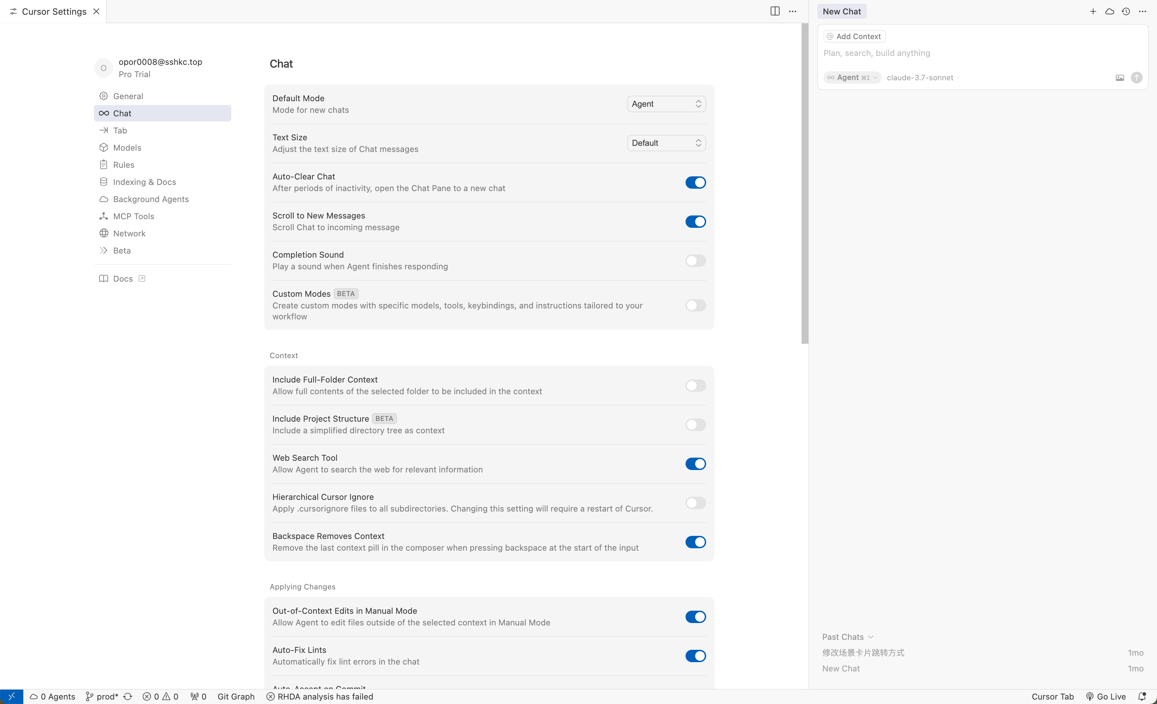Image resolution: width=1157 pixels, height=704 pixels.
Task: Click the sync changes icon next to prod*
Action: [128, 696]
